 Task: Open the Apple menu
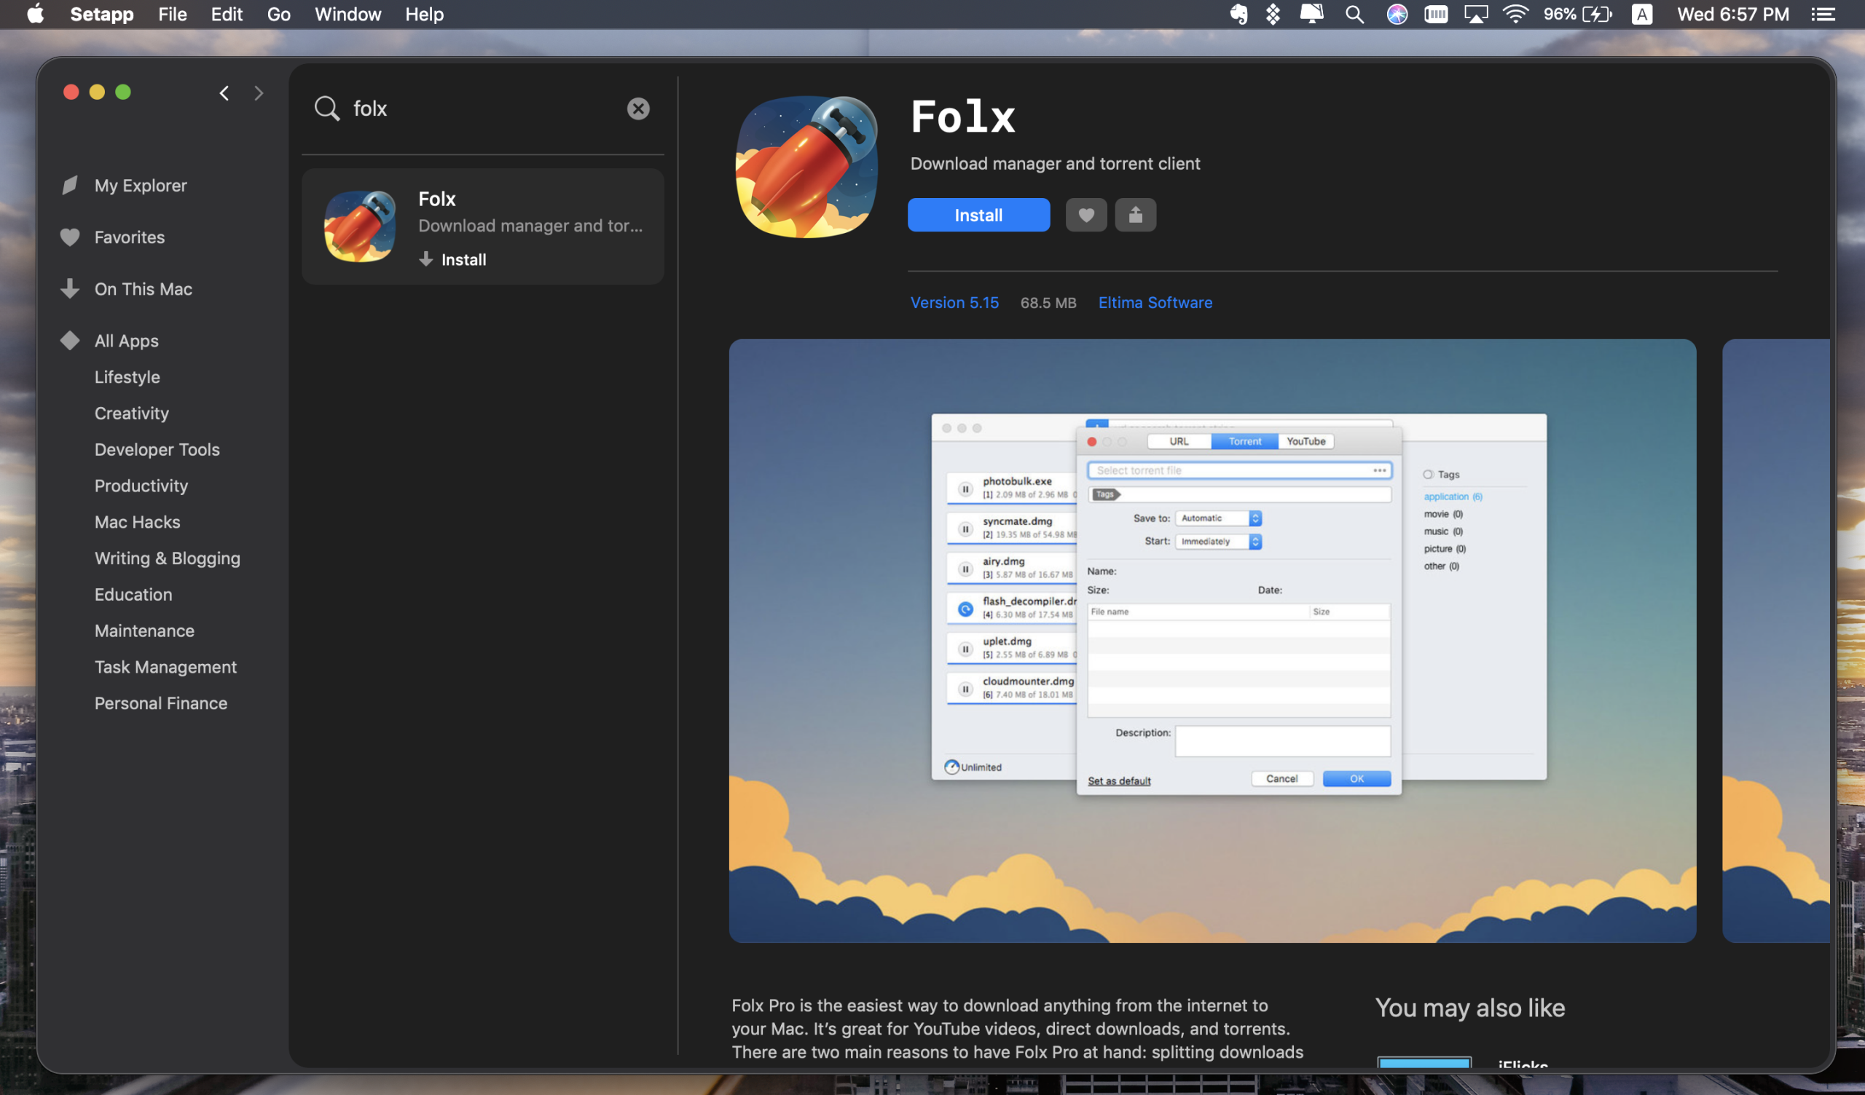35,14
